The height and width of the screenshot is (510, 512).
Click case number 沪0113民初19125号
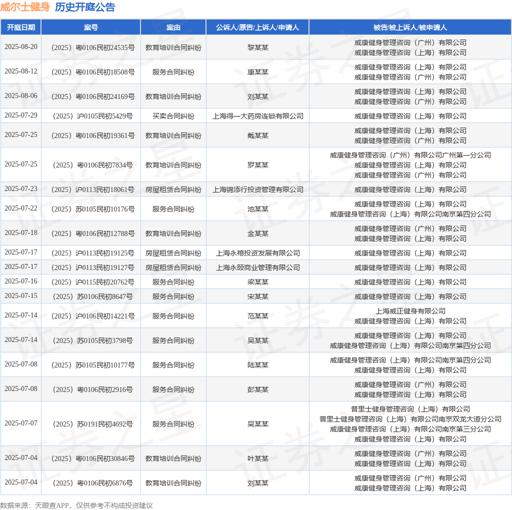[x=93, y=253]
